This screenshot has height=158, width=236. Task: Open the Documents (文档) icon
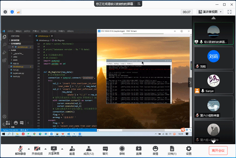tap(172, 148)
